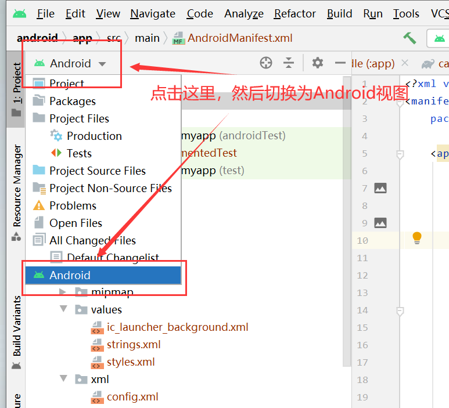This screenshot has width=449, height=408.
Task: Open the Build menu
Action: pos(339,14)
